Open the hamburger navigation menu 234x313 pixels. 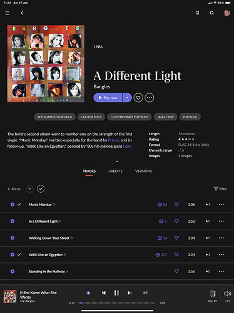pos(8,13)
